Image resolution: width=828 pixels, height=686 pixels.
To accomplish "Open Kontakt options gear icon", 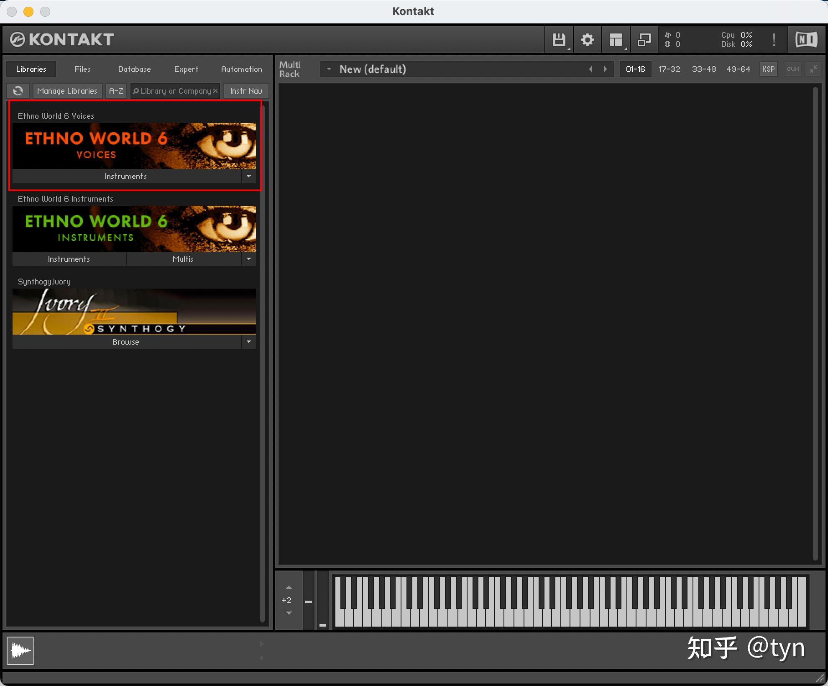I will click(588, 40).
